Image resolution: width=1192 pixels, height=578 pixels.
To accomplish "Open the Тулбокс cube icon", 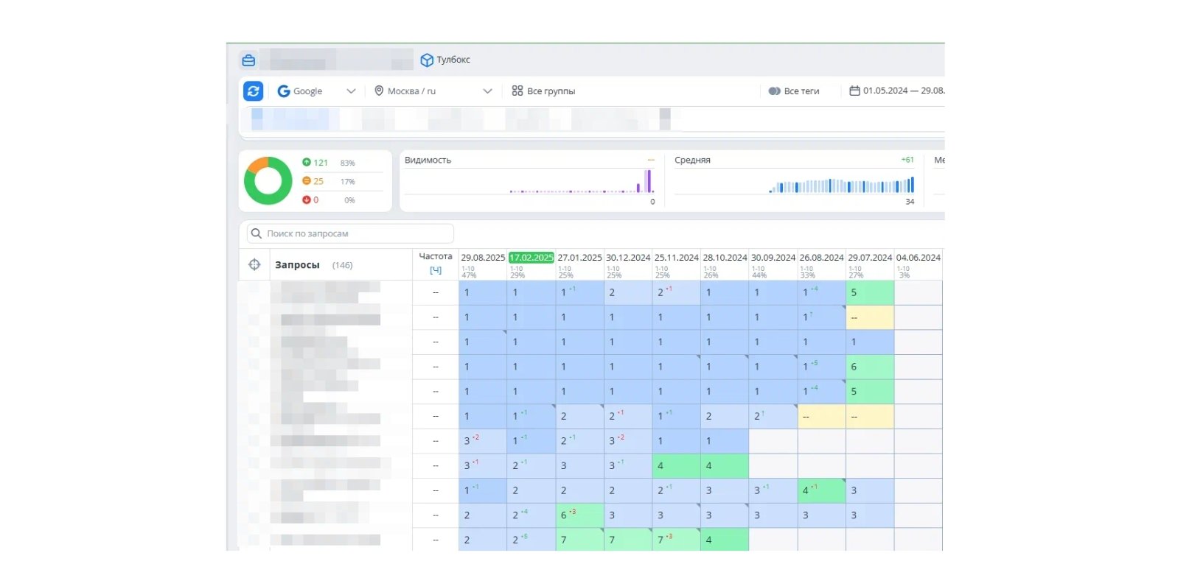I will 426,60.
